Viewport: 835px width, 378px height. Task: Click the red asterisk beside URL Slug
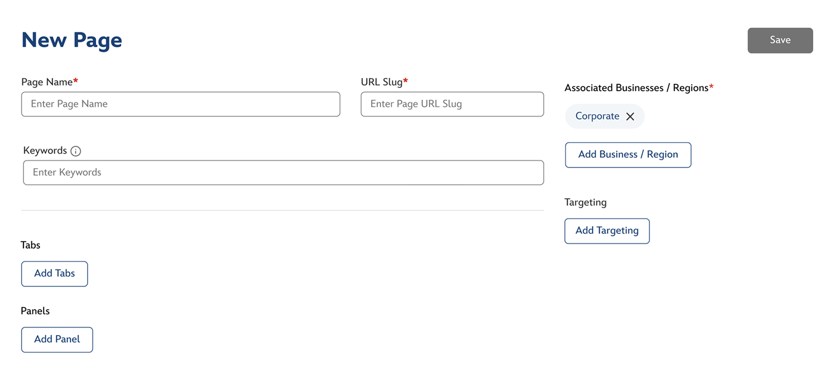pyautogui.click(x=406, y=81)
